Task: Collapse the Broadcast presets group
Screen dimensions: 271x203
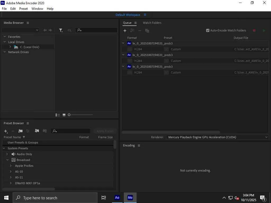Action: point(7,160)
